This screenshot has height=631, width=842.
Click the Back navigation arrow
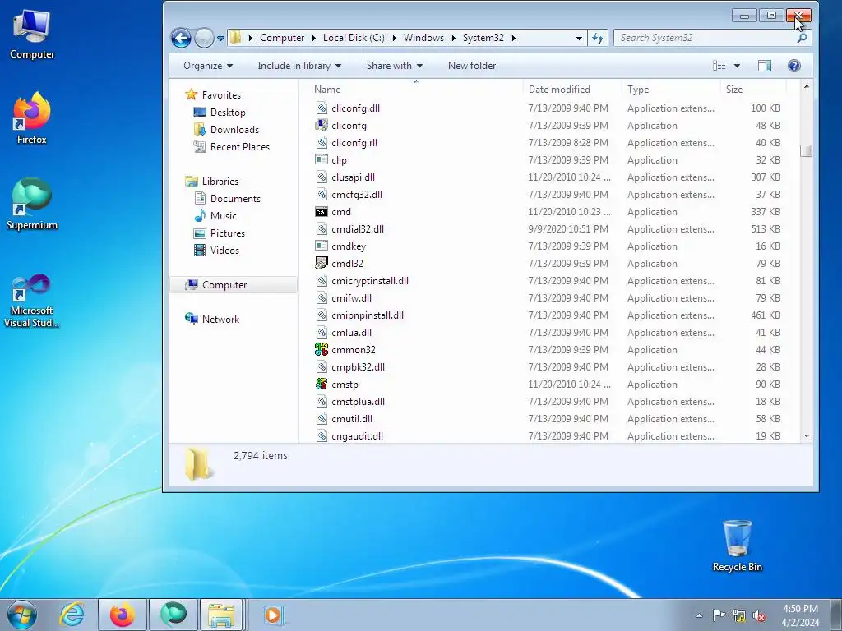click(181, 38)
